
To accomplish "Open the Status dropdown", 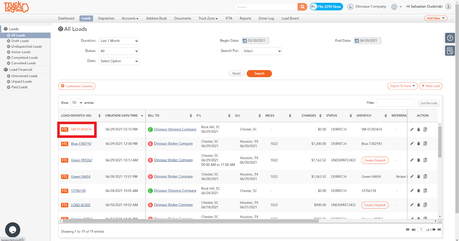I will 119,51.
